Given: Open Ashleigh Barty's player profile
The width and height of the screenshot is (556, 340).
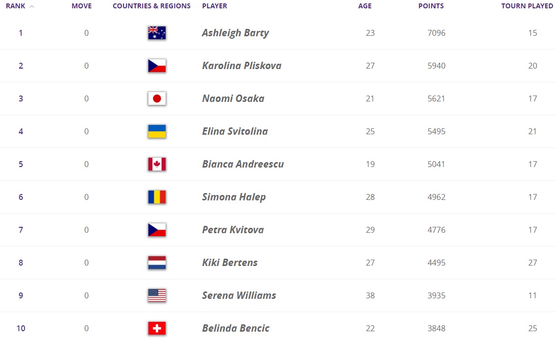Looking at the screenshot, I should click(x=235, y=33).
